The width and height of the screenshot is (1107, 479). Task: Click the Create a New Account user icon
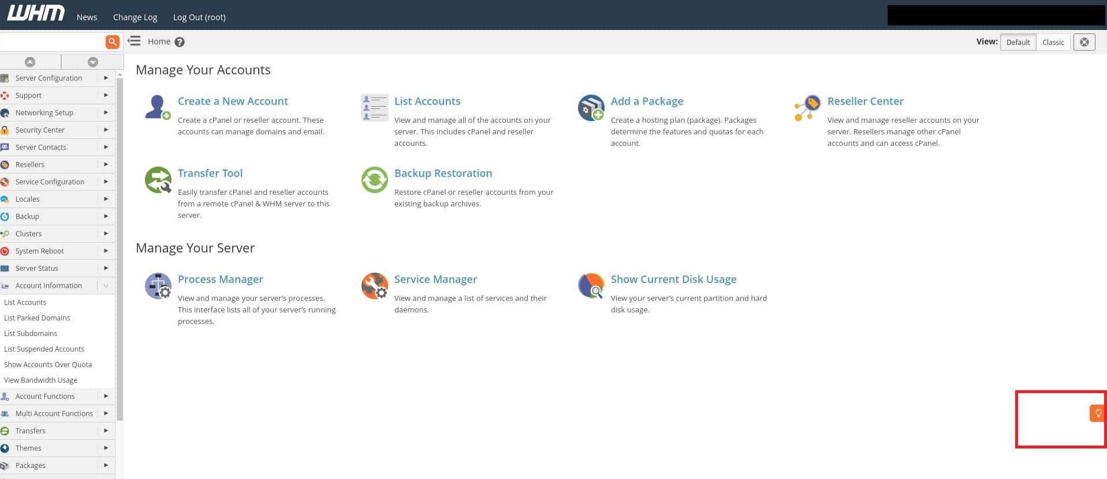pos(158,107)
